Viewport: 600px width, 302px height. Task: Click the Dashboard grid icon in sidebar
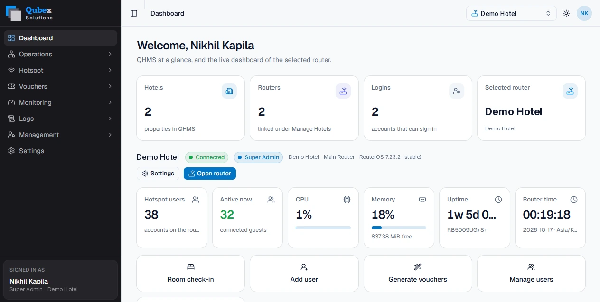pos(11,38)
